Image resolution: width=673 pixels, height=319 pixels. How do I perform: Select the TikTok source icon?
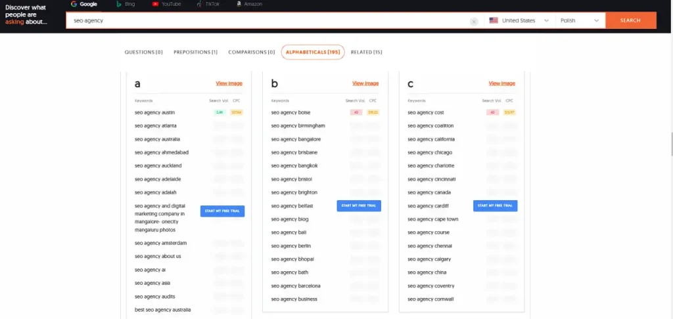pyautogui.click(x=199, y=4)
